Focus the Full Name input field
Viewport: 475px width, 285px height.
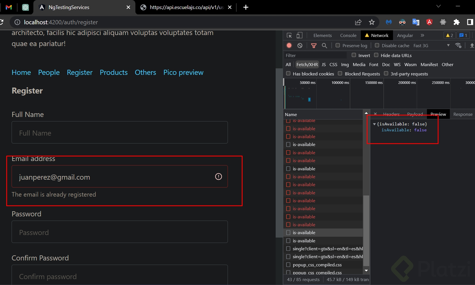[120, 132]
